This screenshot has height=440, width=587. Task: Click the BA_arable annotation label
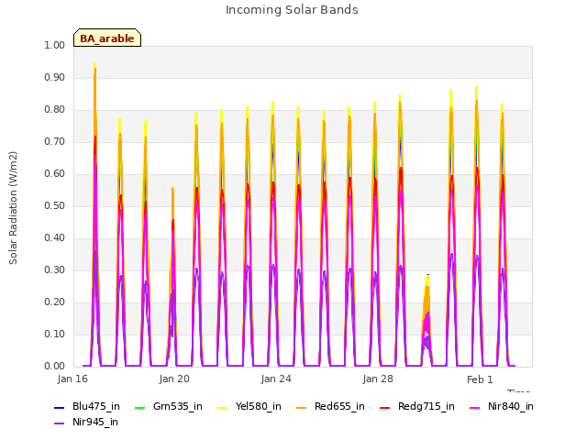click(107, 38)
